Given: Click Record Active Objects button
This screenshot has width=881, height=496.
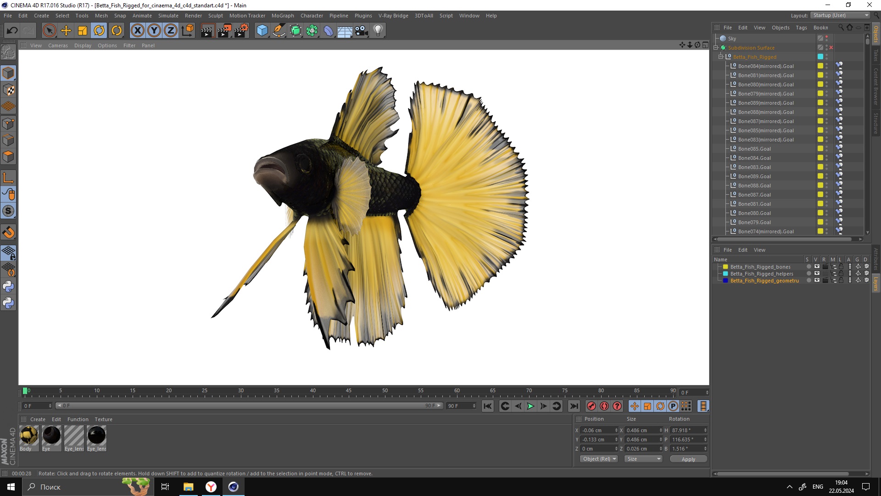Looking at the screenshot, I should click(x=591, y=406).
